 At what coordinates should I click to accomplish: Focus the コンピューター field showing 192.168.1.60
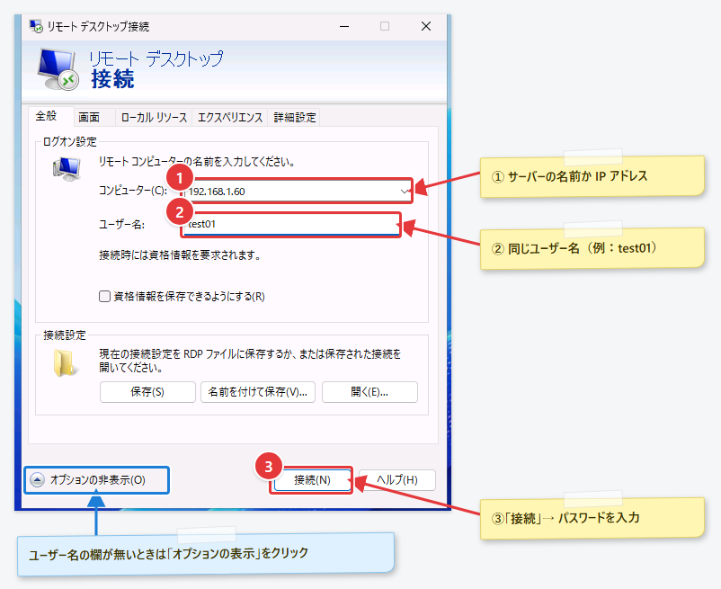pos(297,191)
